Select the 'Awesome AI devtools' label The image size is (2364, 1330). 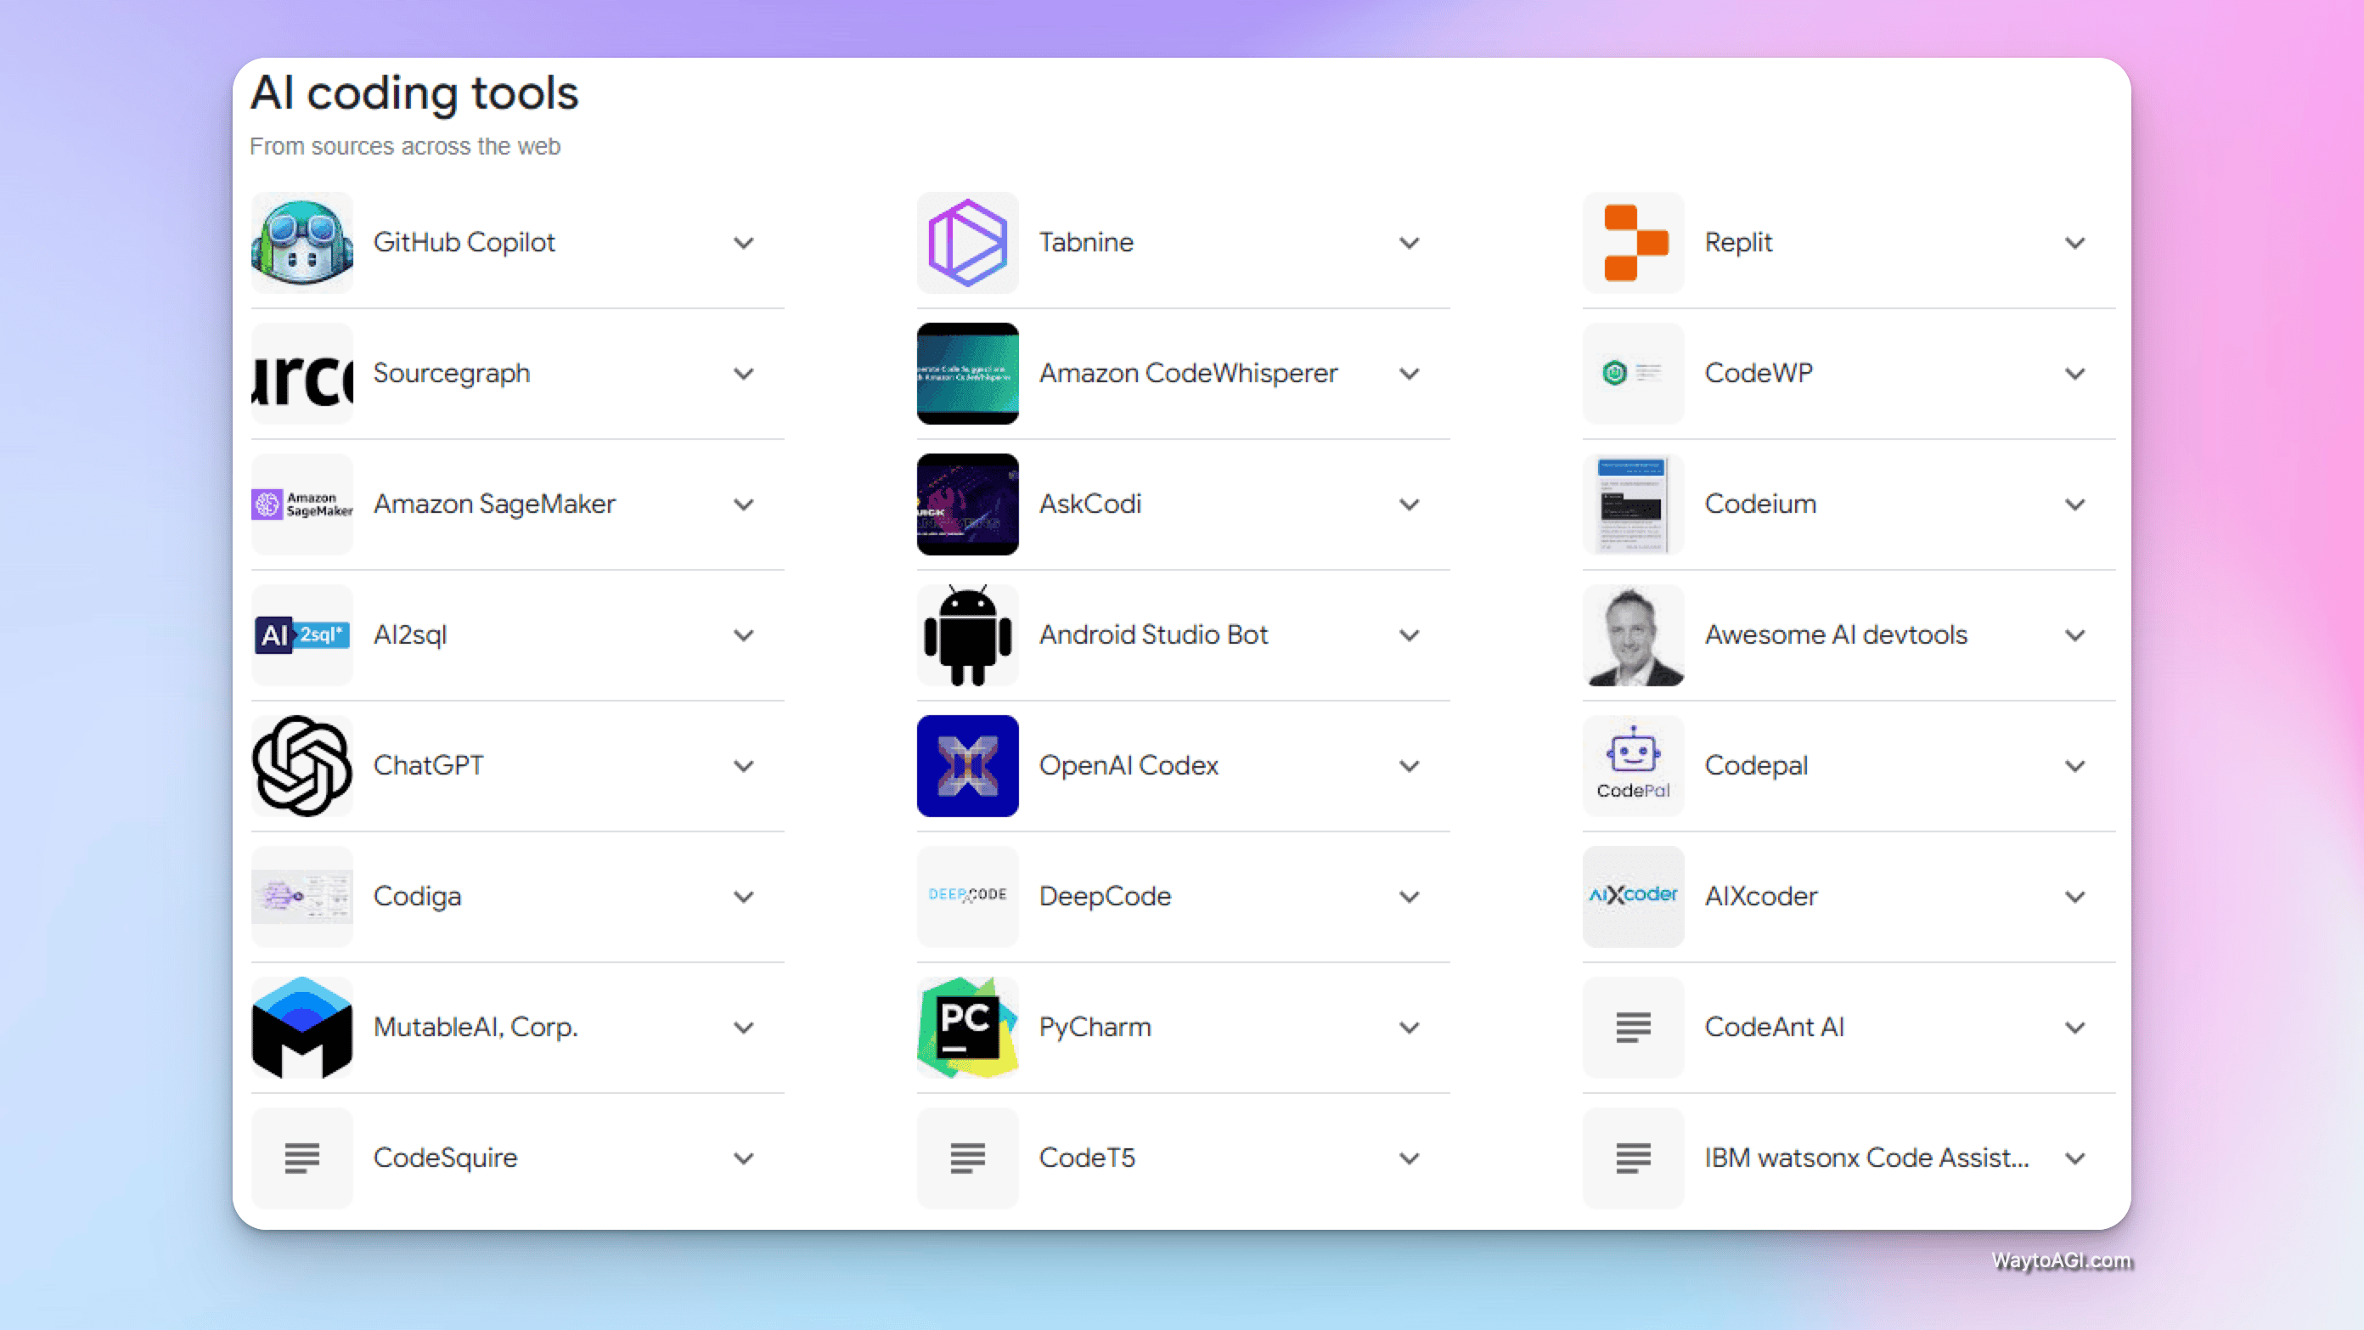tap(1837, 635)
